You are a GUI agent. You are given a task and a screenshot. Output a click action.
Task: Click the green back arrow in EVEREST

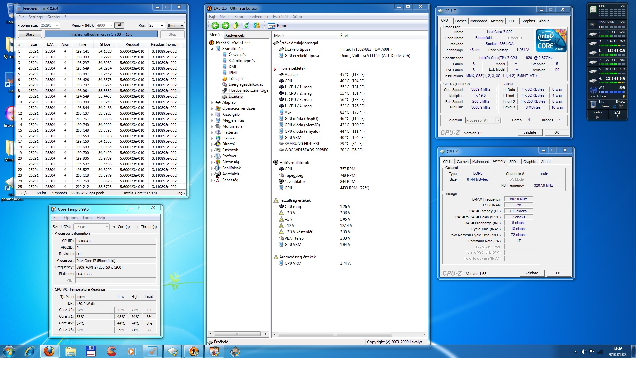215,26
